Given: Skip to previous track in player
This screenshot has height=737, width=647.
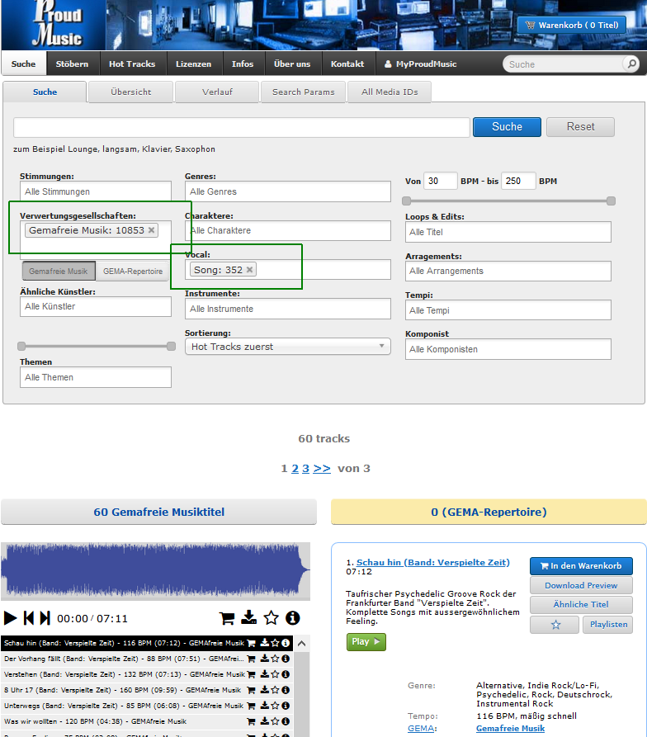Looking at the screenshot, I should click(29, 617).
